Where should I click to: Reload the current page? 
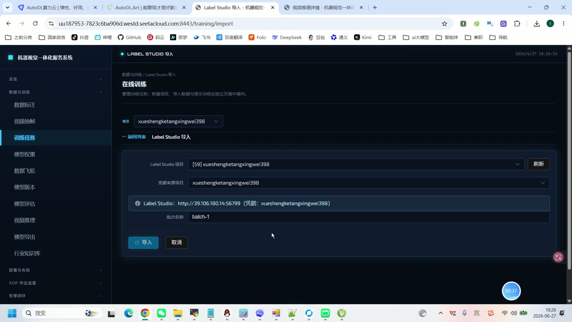coord(35,24)
